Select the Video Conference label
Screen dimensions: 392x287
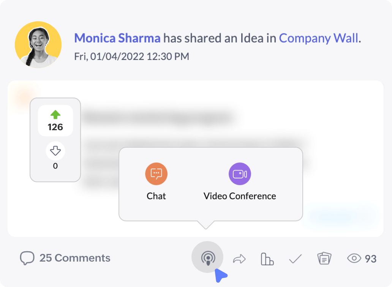pyautogui.click(x=240, y=196)
